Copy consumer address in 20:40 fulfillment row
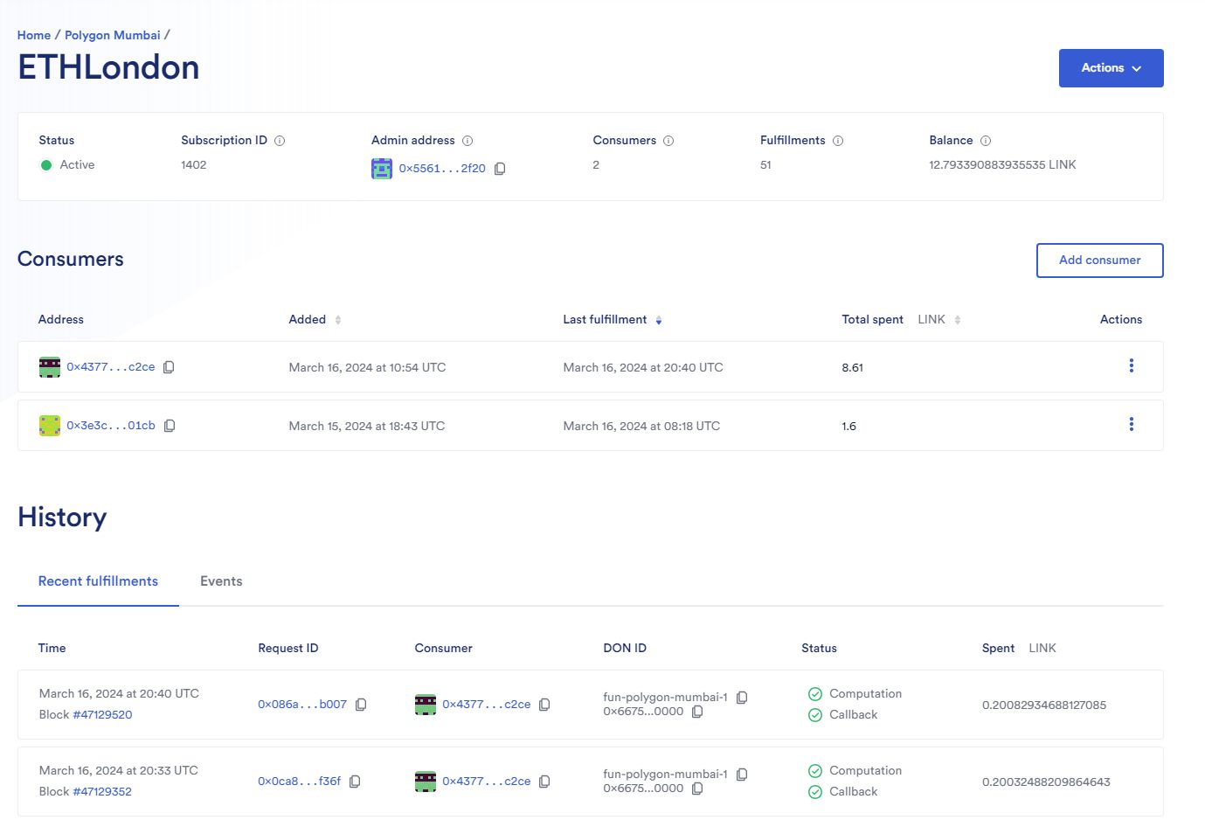 (544, 705)
